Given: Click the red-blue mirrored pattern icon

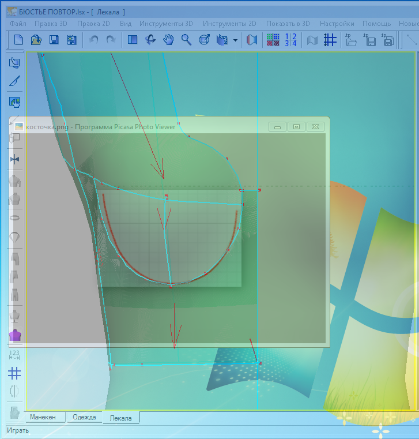Looking at the screenshot, I should click(252, 40).
